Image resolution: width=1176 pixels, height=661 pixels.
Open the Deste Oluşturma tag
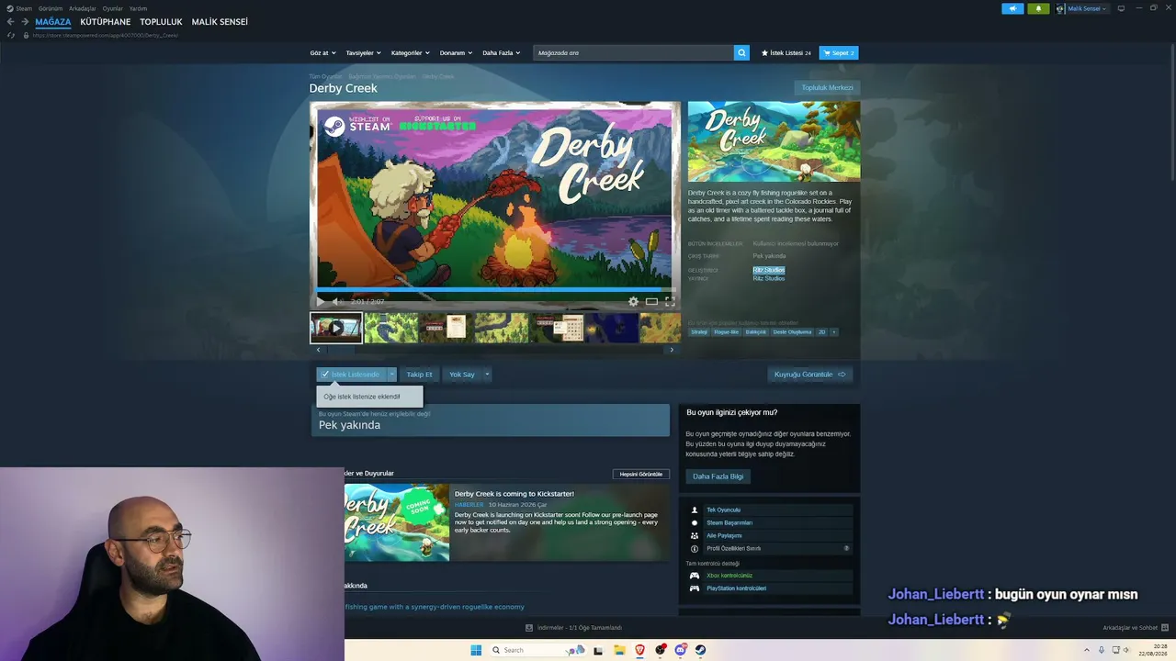[x=792, y=331]
